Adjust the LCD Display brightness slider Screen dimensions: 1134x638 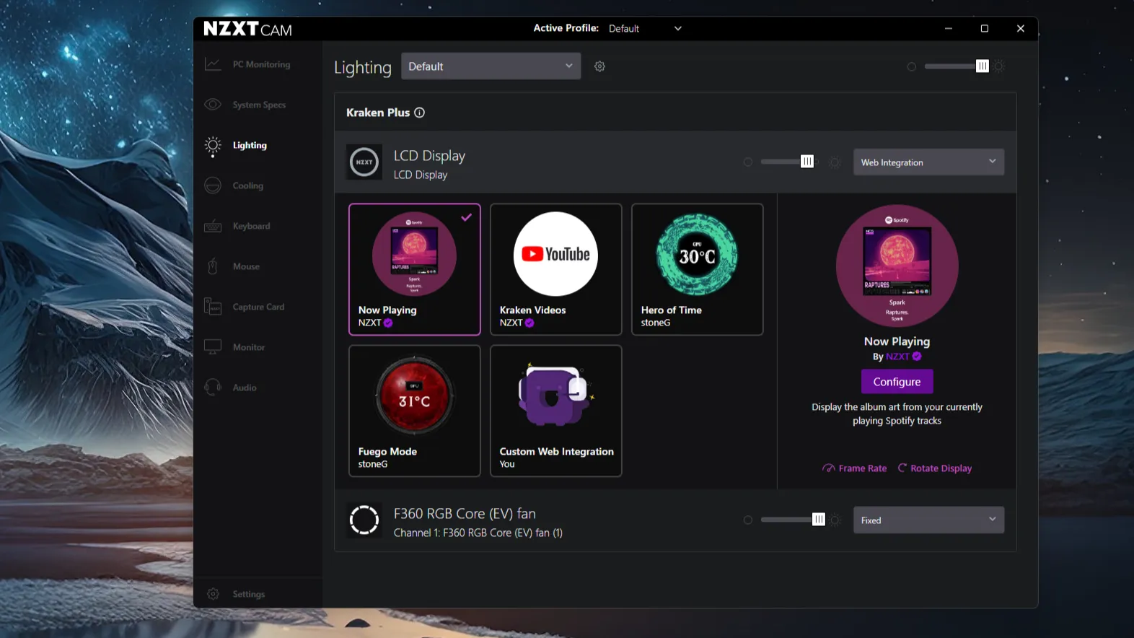(788, 162)
